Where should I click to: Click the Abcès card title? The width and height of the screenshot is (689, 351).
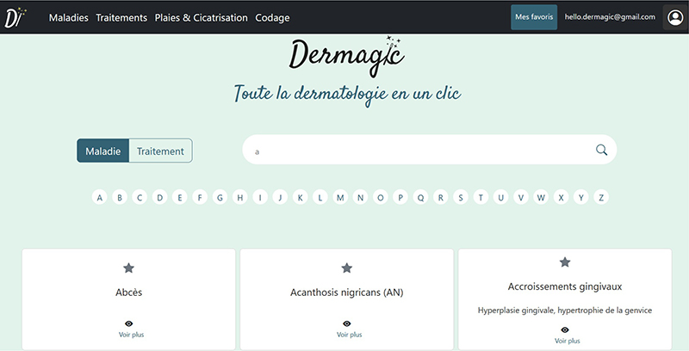128,292
